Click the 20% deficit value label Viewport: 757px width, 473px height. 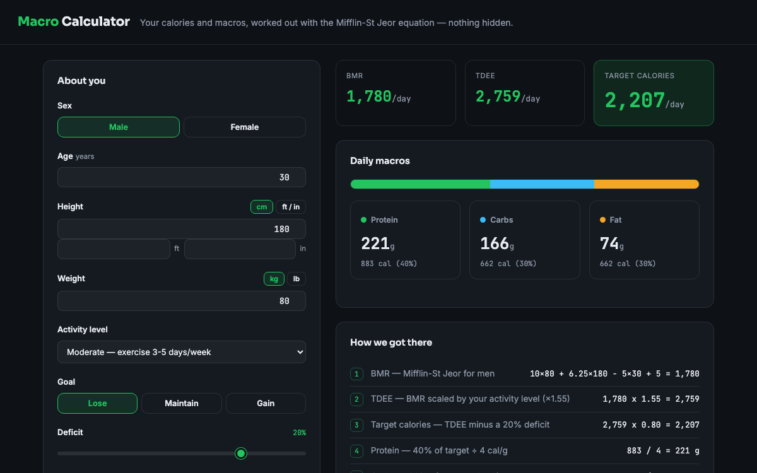pyautogui.click(x=299, y=433)
